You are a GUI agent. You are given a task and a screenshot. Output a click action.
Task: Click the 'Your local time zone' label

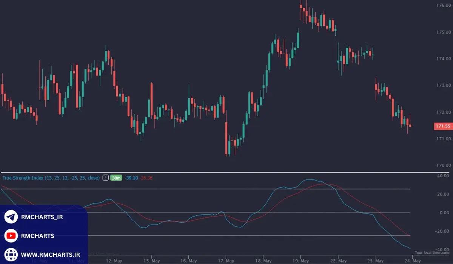click(431, 253)
